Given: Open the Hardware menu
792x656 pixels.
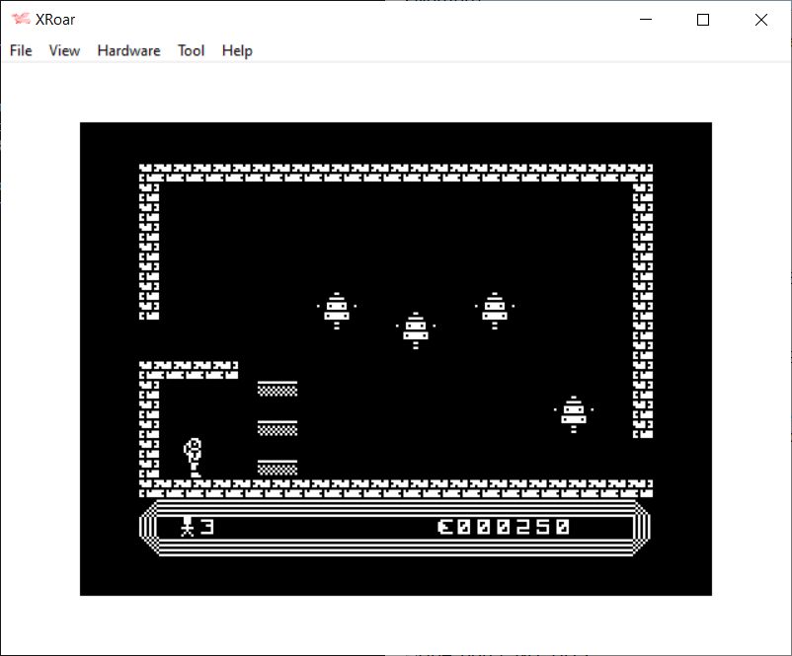Looking at the screenshot, I should [128, 50].
